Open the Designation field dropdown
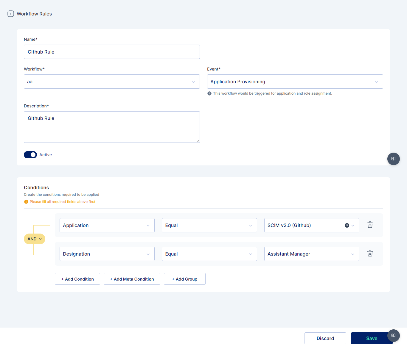The height and width of the screenshot is (349, 407). click(x=107, y=254)
